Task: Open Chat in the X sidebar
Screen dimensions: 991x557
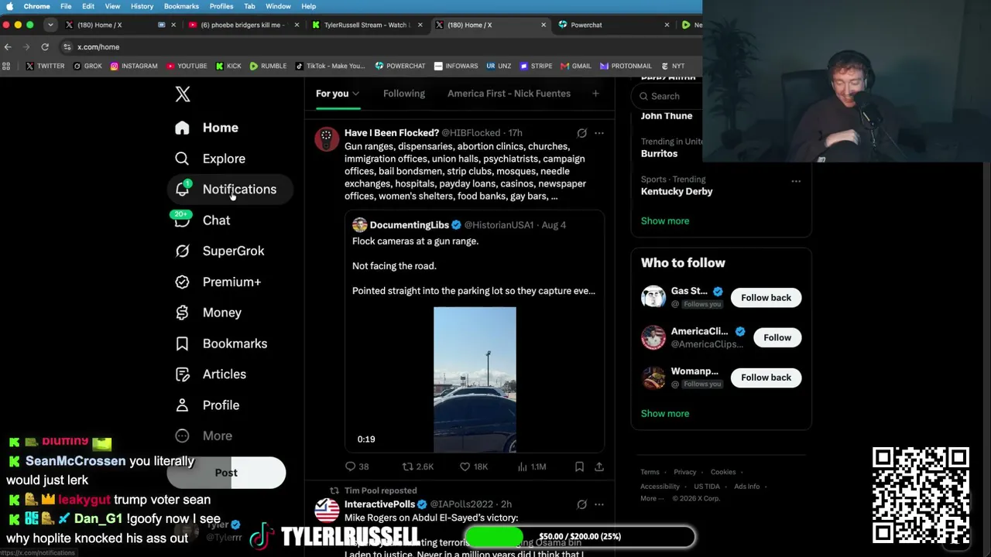Action: (202, 220)
